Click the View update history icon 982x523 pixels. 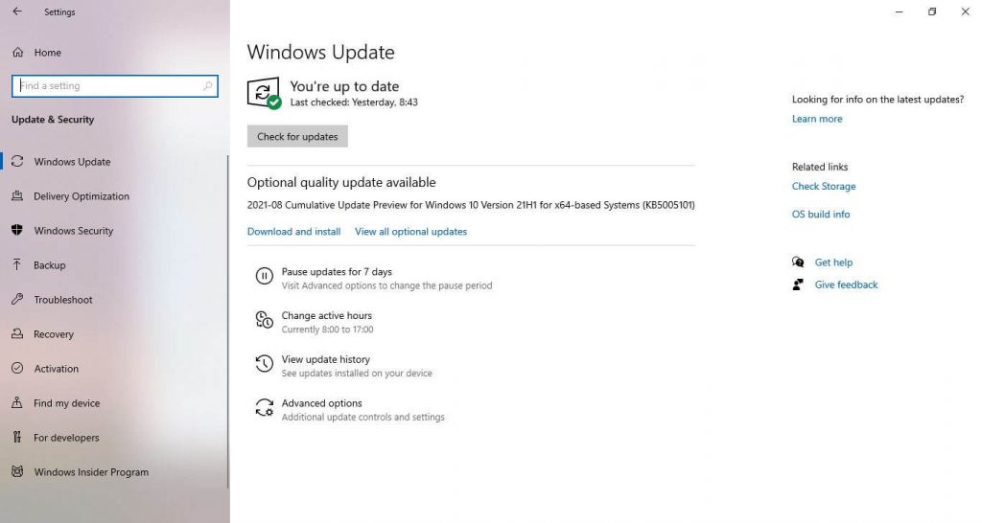[x=265, y=363]
